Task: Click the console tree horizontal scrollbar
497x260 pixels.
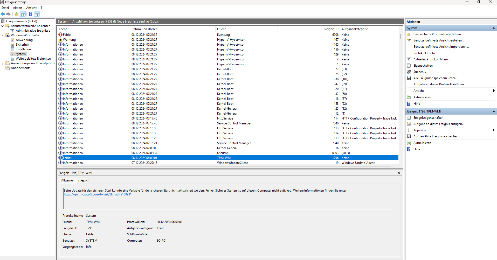Action: point(25,258)
